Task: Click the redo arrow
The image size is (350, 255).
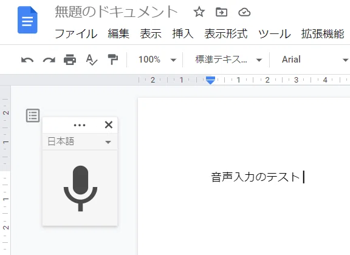Action: point(49,59)
